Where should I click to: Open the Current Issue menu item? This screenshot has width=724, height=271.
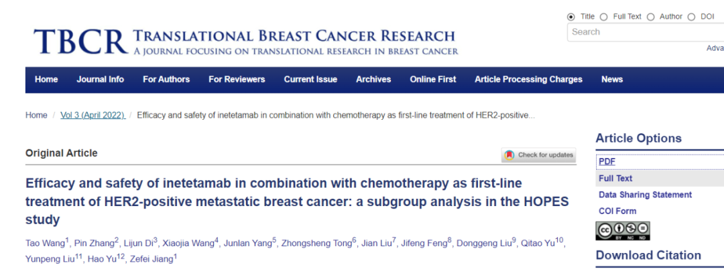pyautogui.click(x=310, y=79)
